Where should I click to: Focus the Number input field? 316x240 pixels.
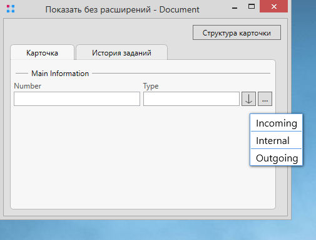coord(77,99)
